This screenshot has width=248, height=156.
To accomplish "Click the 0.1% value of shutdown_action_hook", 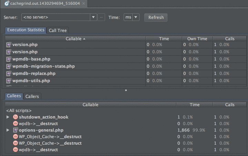I will coord(188,117).
